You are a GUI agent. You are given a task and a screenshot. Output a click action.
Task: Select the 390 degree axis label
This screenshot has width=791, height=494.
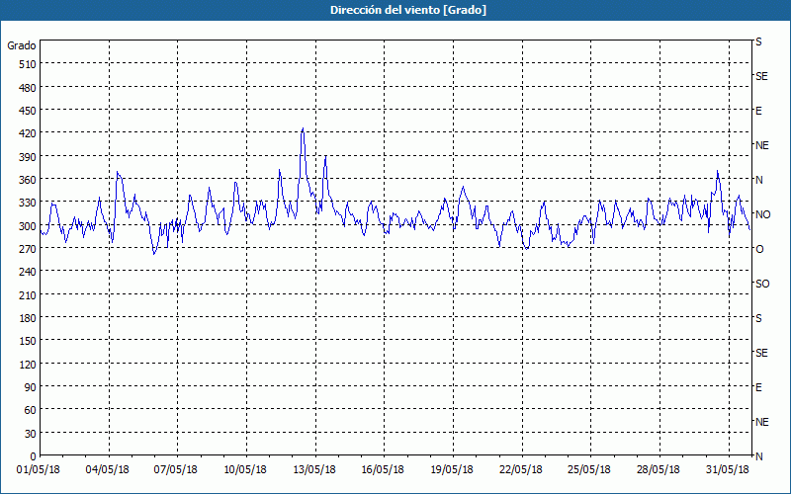(28, 157)
